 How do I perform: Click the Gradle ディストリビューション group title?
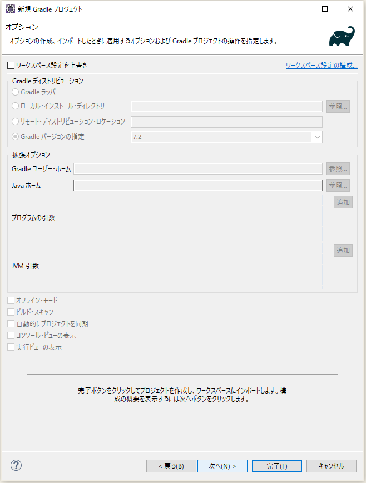coord(48,81)
